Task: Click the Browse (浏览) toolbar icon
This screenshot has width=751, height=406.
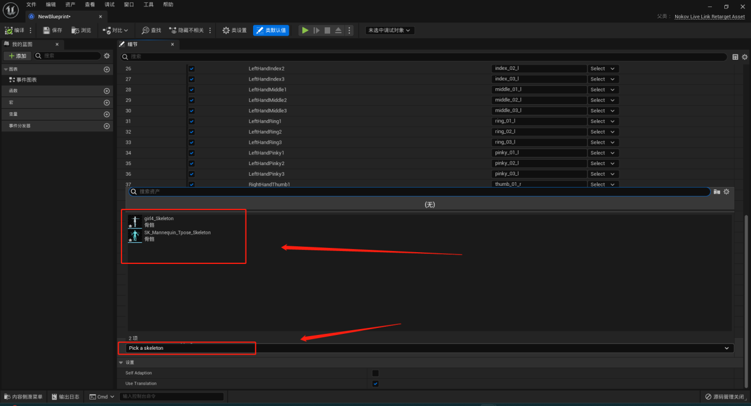Action: point(75,30)
